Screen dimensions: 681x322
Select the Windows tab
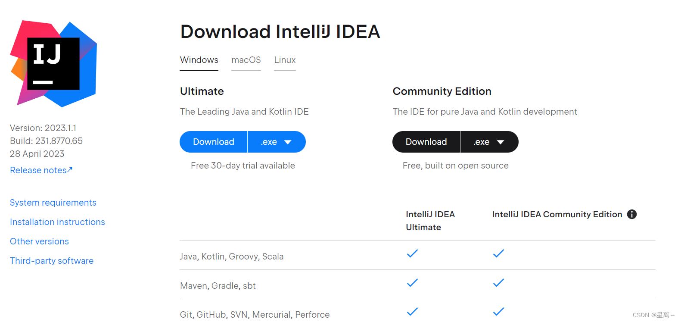pyautogui.click(x=199, y=60)
